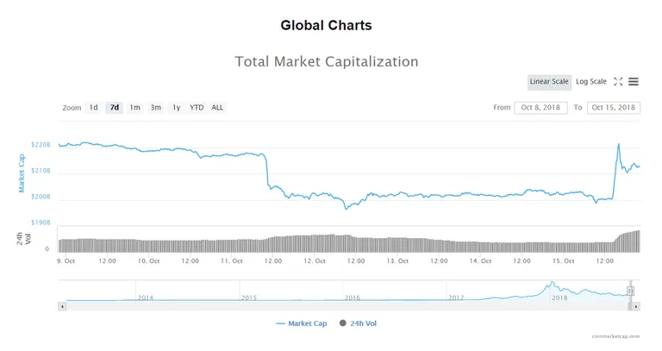Image resolution: width=662 pixels, height=351 pixels.
Task: Toggle the 24h Vol legend series
Action: pyautogui.click(x=358, y=323)
